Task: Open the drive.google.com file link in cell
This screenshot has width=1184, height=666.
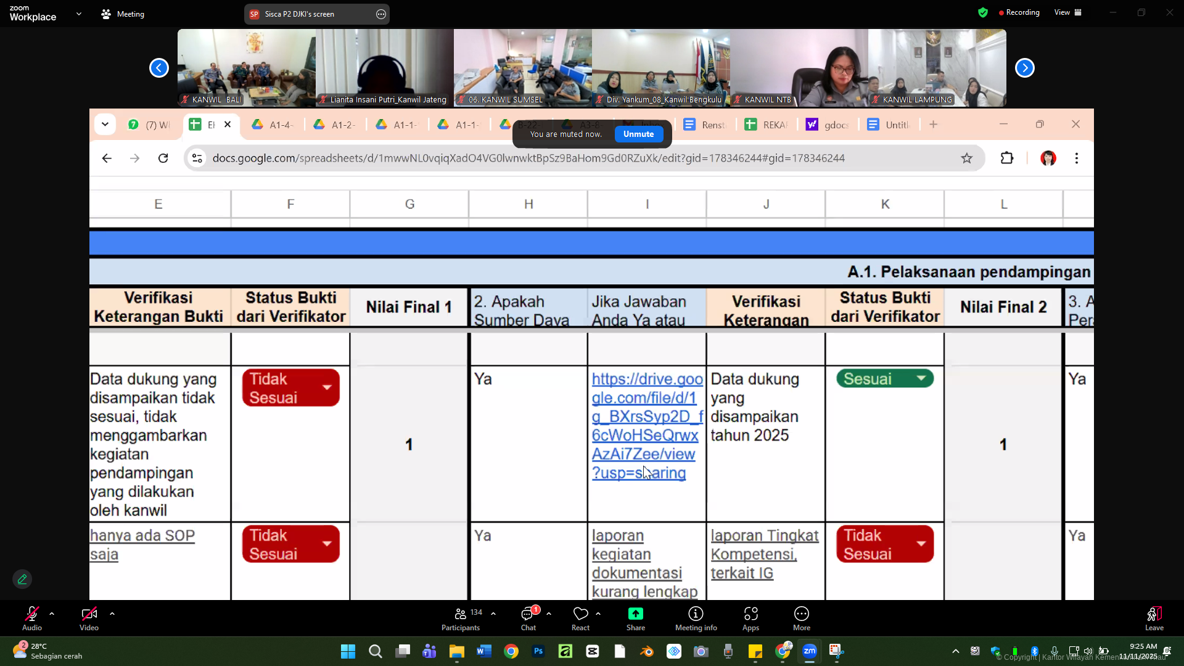Action: [645, 425]
